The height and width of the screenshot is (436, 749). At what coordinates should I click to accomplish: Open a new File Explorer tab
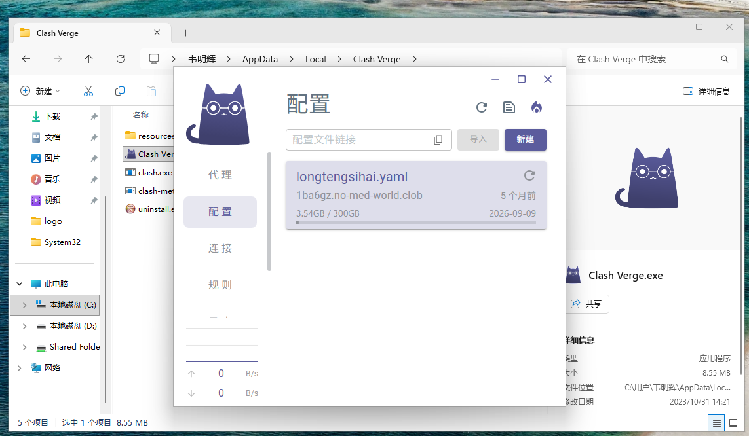pos(186,33)
